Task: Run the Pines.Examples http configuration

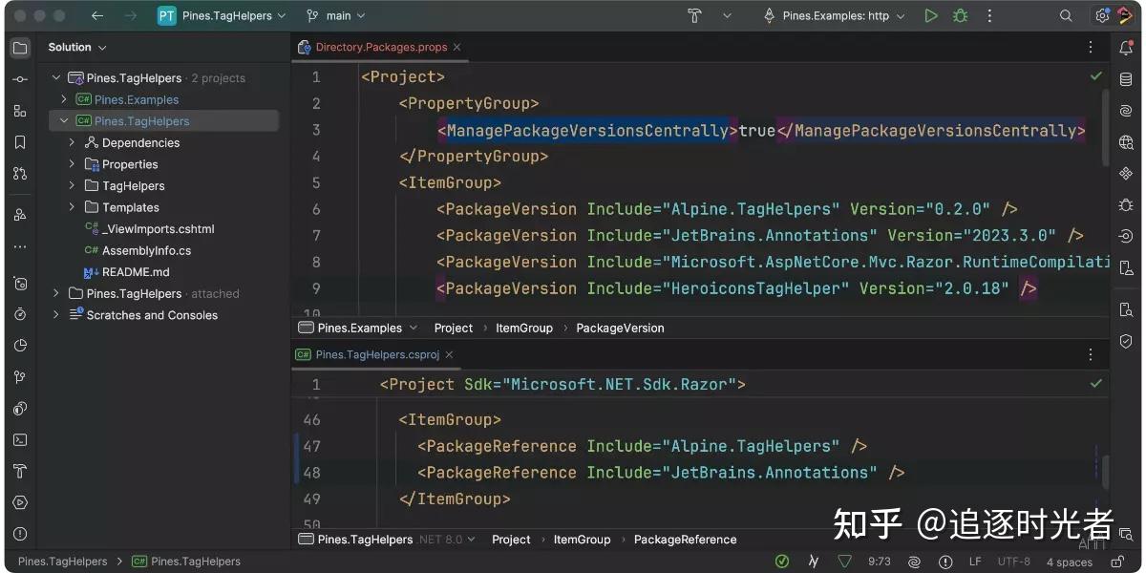Action: tap(931, 15)
